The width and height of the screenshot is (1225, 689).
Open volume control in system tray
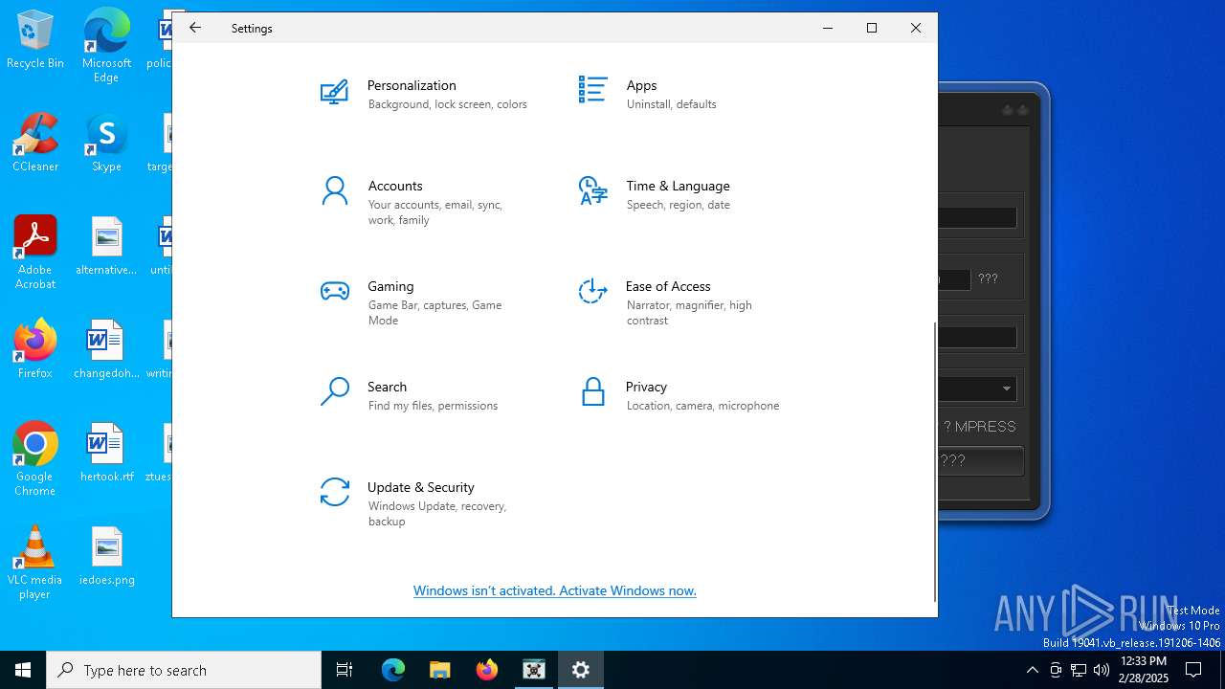click(x=1102, y=670)
